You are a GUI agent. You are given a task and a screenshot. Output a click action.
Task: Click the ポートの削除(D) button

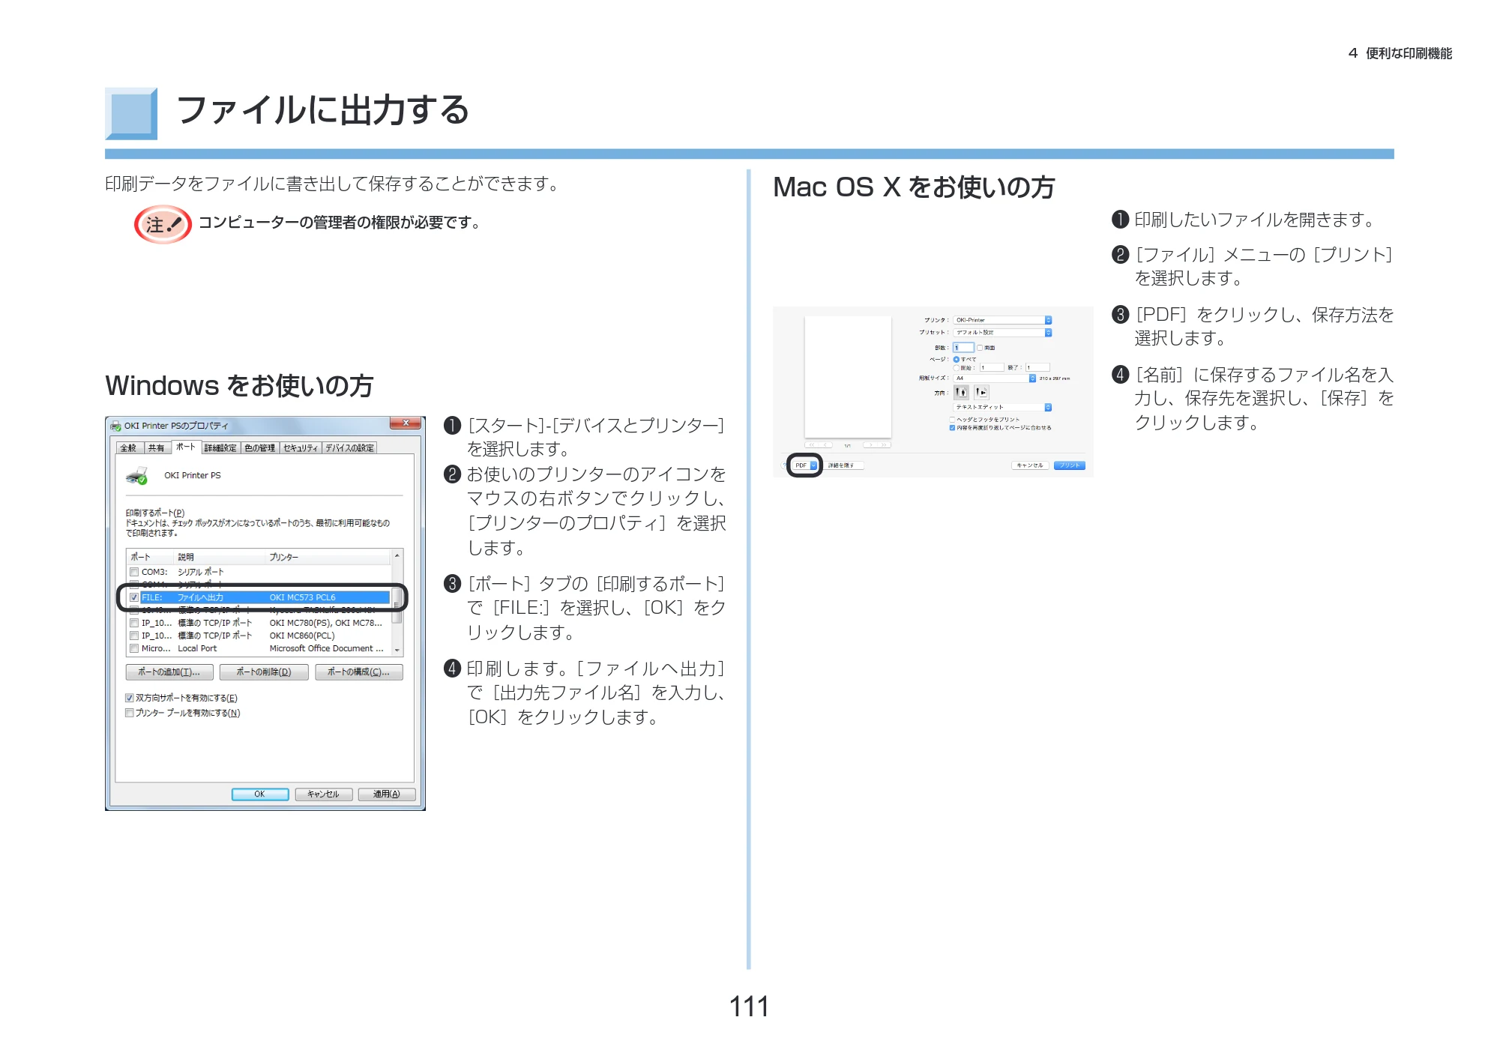coord(264,672)
